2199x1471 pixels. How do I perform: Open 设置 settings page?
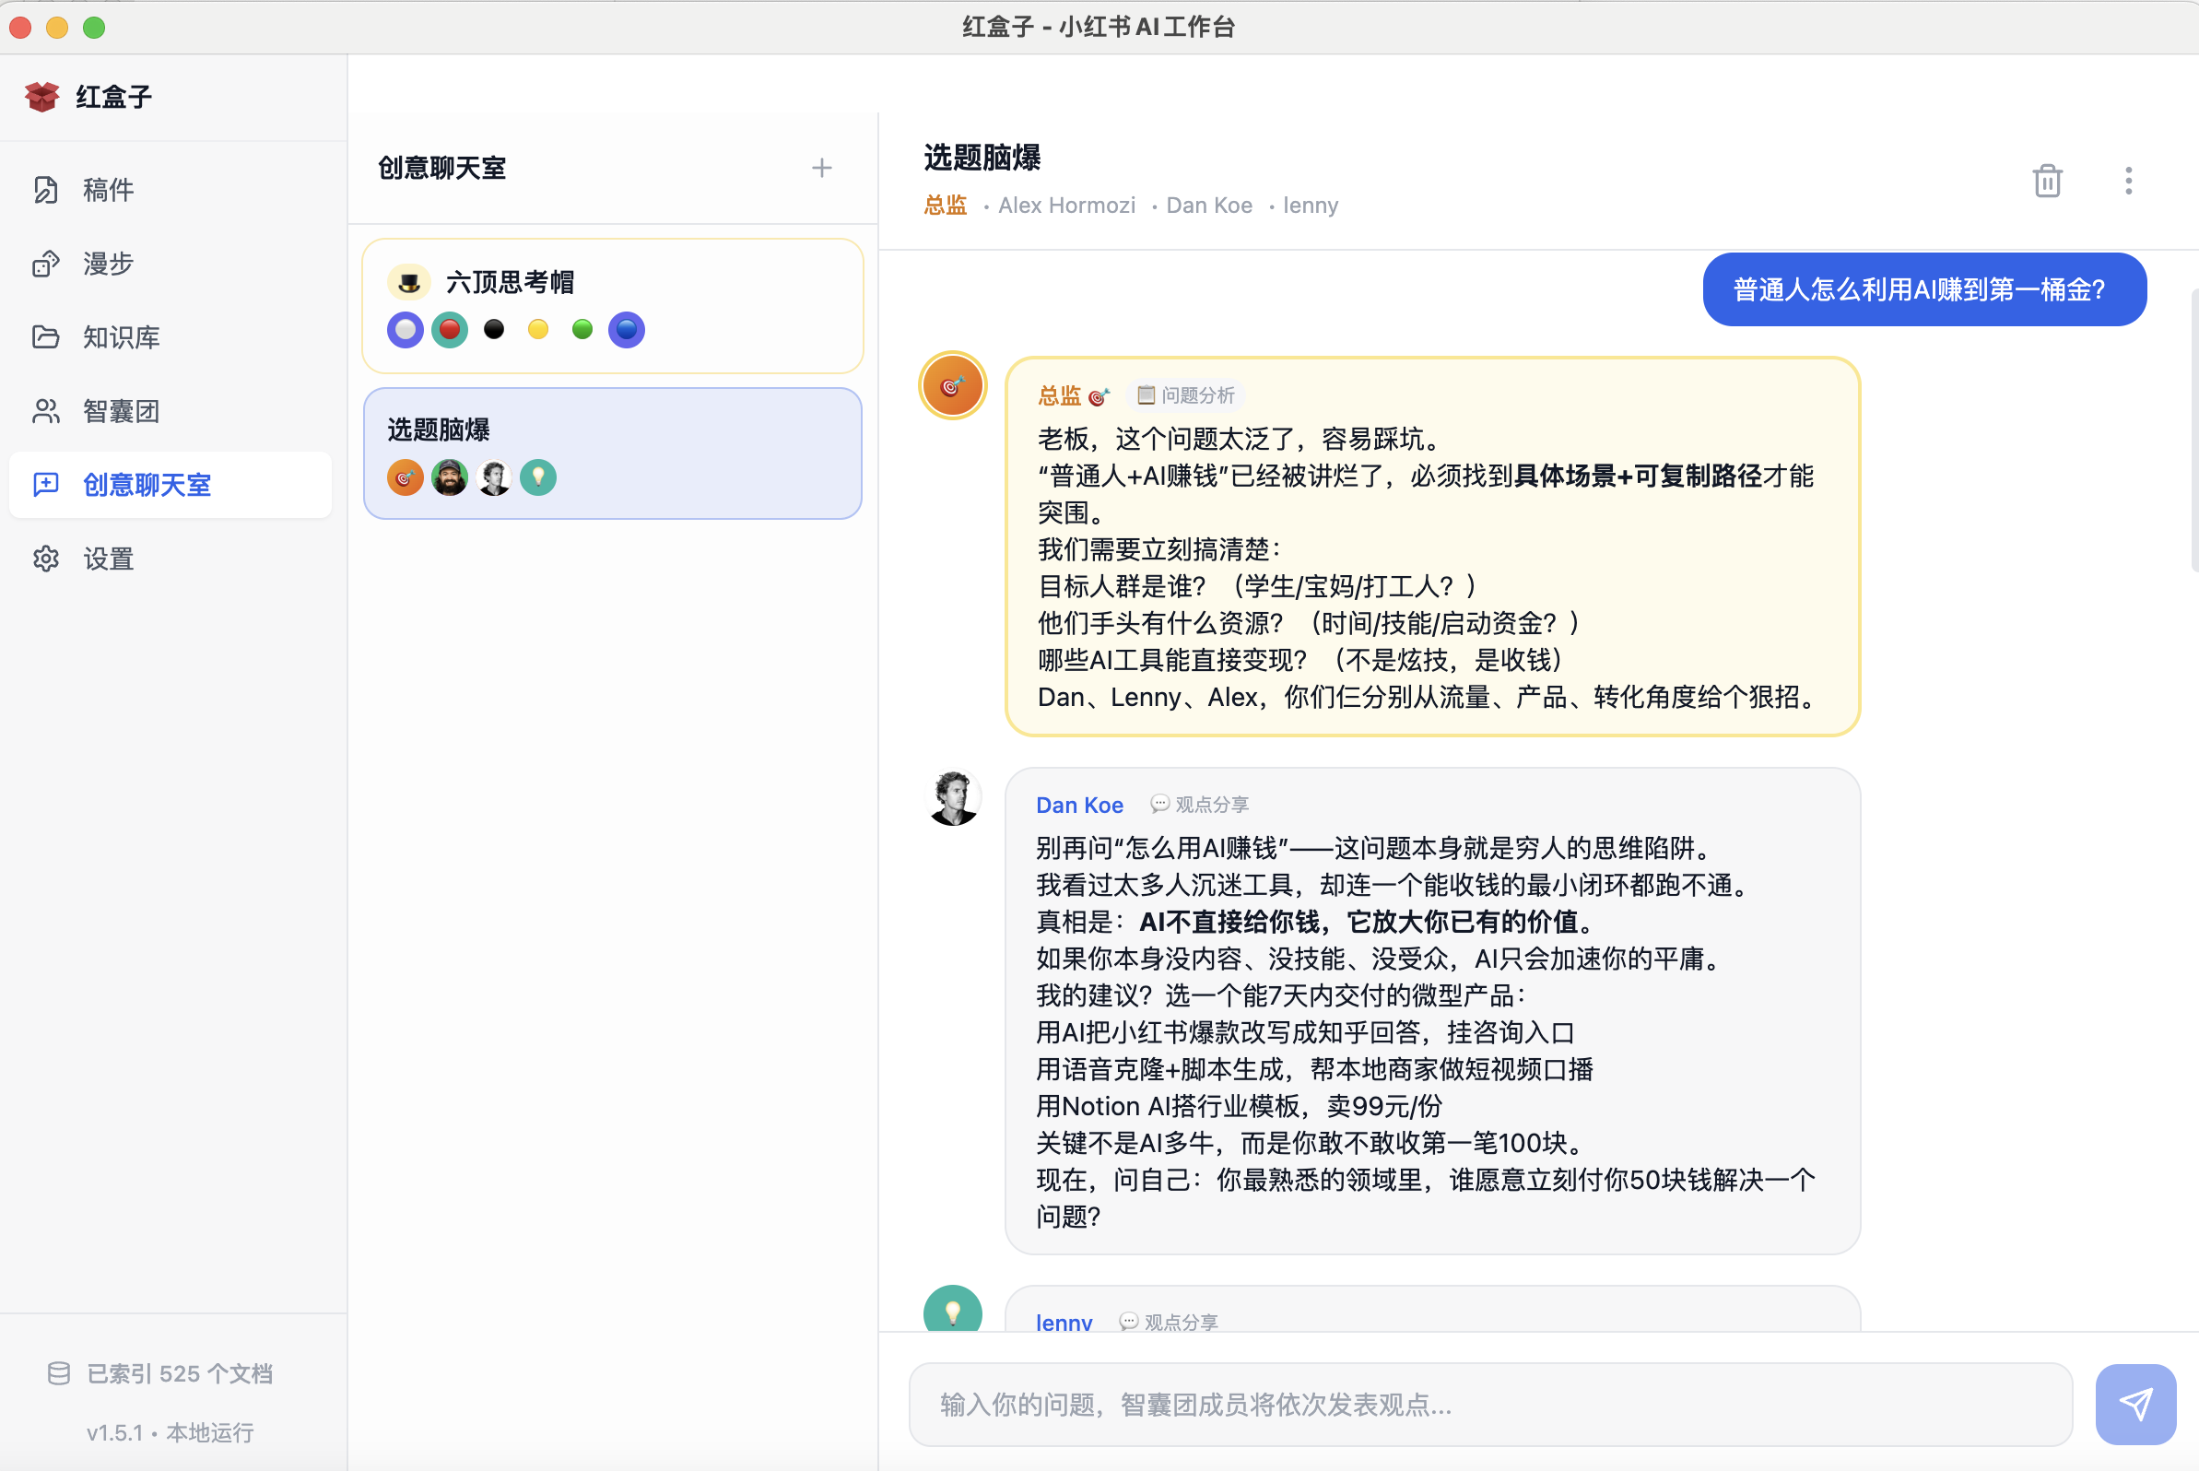pos(108,559)
